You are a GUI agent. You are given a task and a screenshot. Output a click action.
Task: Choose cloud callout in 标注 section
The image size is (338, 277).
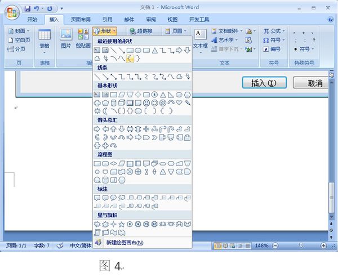point(122,198)
